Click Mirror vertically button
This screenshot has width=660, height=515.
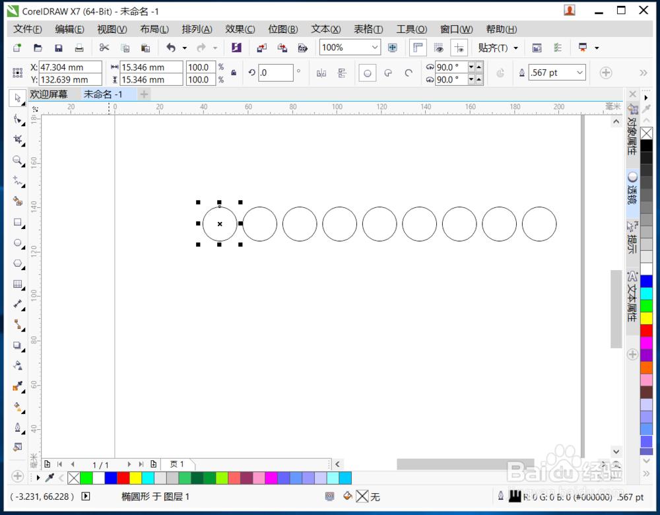342,73
